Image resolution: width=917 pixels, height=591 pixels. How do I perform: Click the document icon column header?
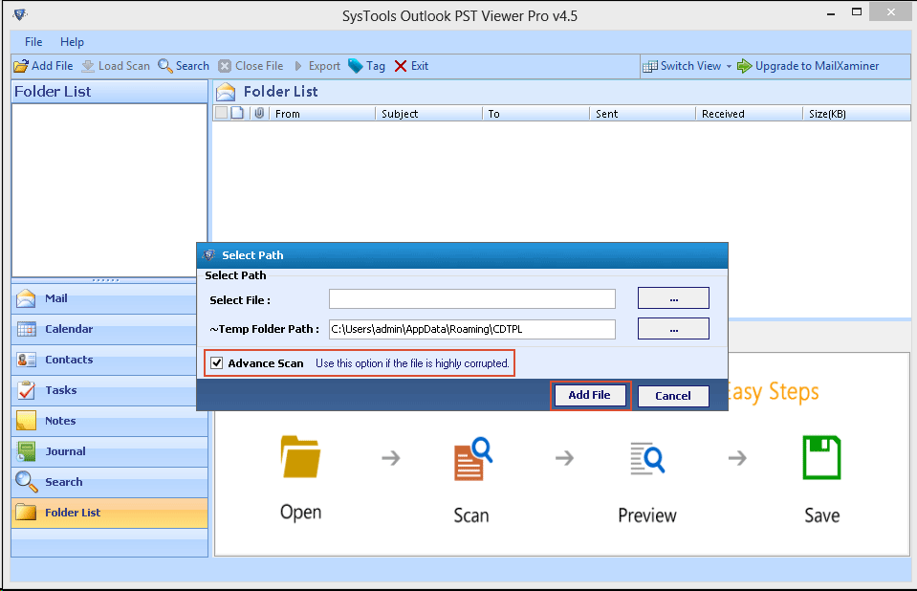tap(237, 113)
